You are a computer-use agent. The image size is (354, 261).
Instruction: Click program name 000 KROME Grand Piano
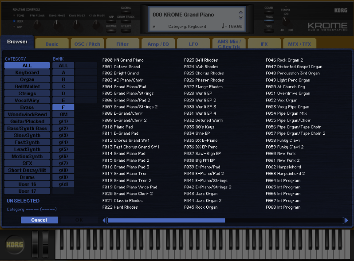(x=183, y=15)
